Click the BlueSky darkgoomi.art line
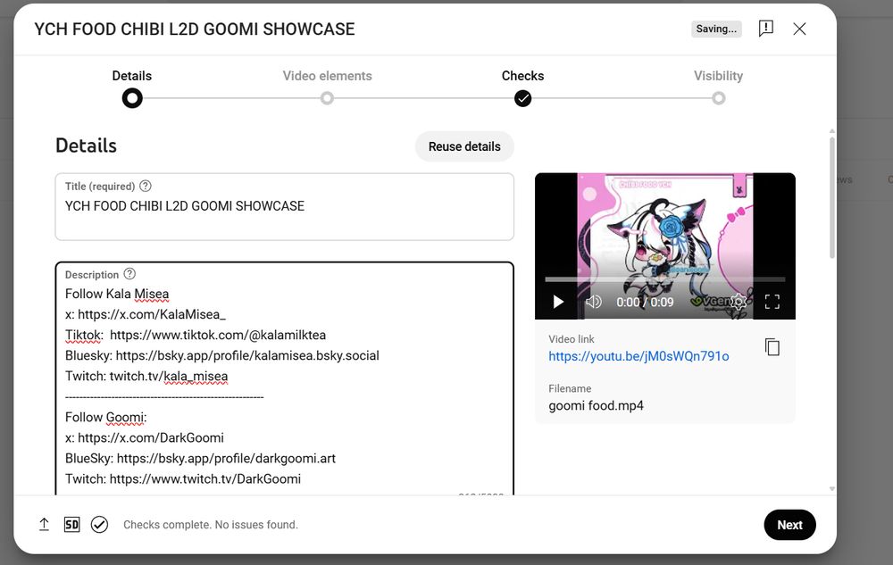Screen dimensions: 893x565 [200, 458]
